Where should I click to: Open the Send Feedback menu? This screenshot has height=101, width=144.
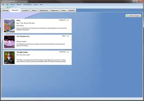tap(27, 5)
